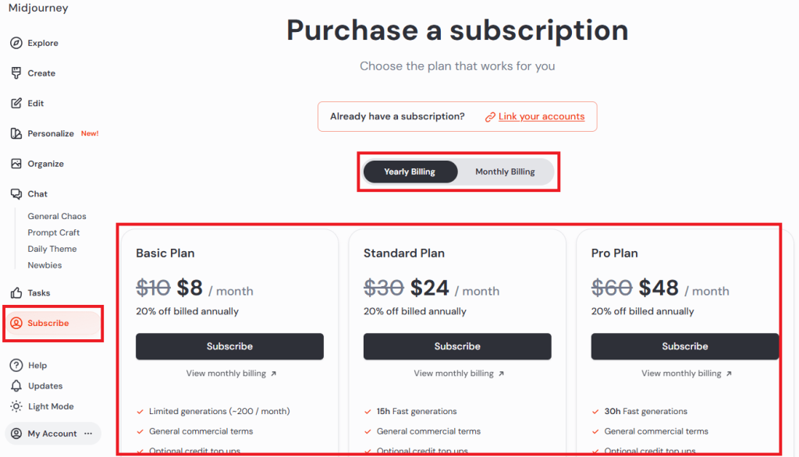Viewport: 799px width, 457px height.
Task: Click the Tasks thumbs-up icon
Action: tap(16, 292)
